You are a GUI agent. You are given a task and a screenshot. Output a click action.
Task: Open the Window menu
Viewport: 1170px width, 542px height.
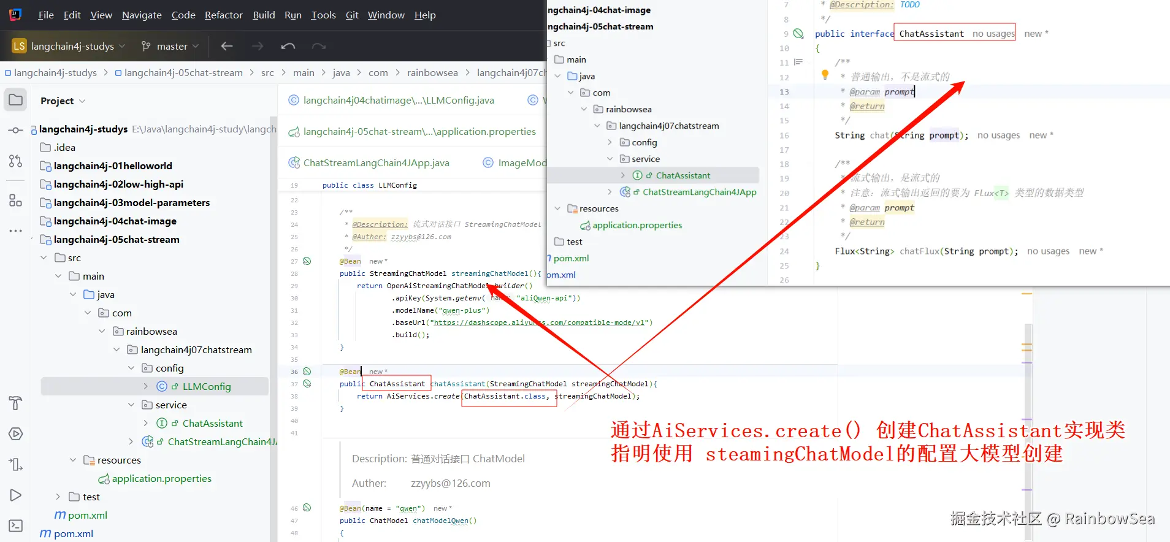pos(386,15)
